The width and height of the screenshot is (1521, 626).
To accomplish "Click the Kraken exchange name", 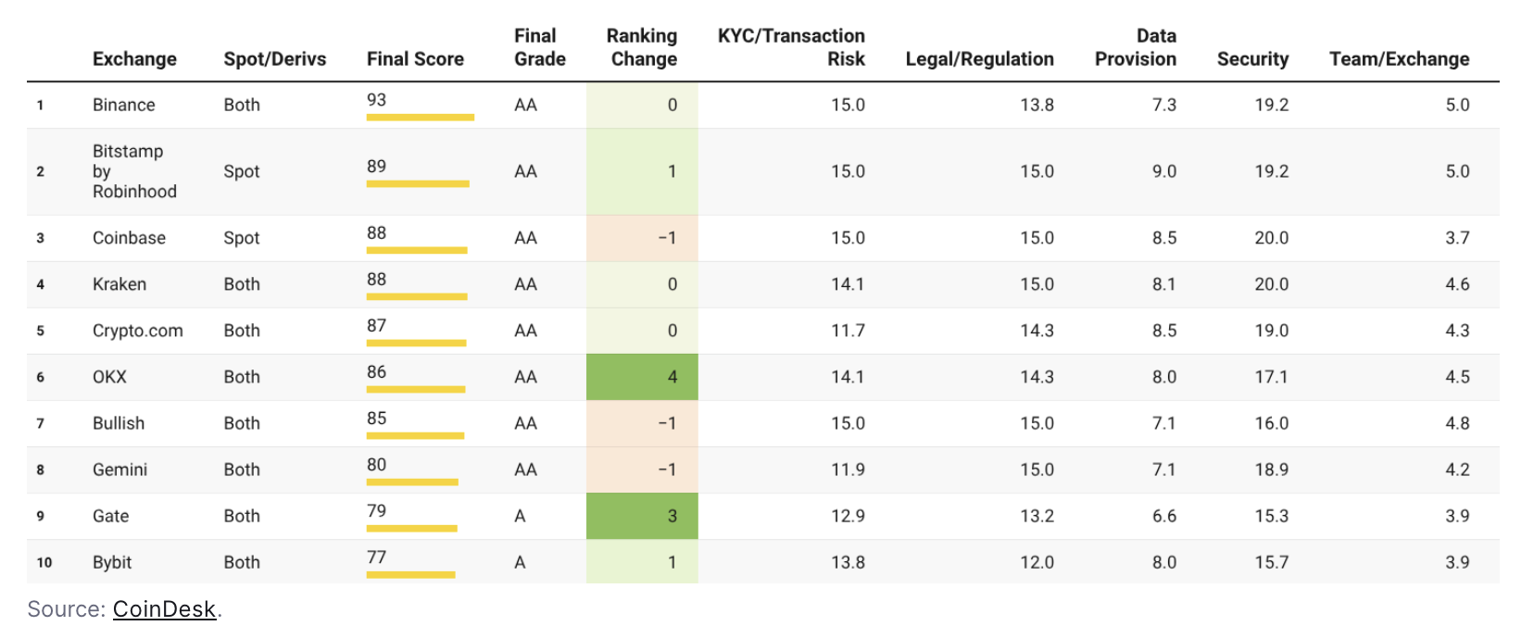I will (119, 284).
